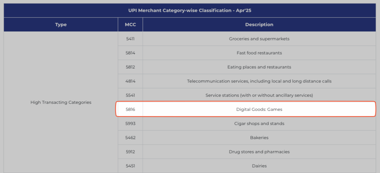Click MCC code 4814
380x173 pixels.
click(130, 81)
